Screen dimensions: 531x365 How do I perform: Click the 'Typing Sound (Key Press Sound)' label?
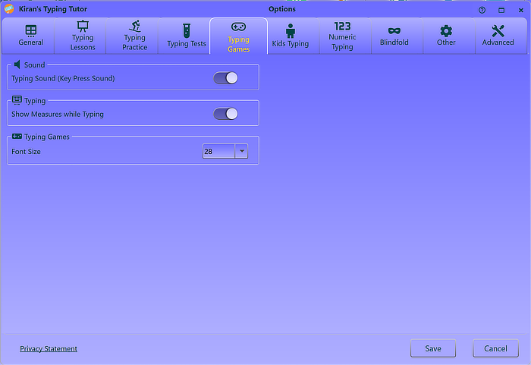coord(63,78)
